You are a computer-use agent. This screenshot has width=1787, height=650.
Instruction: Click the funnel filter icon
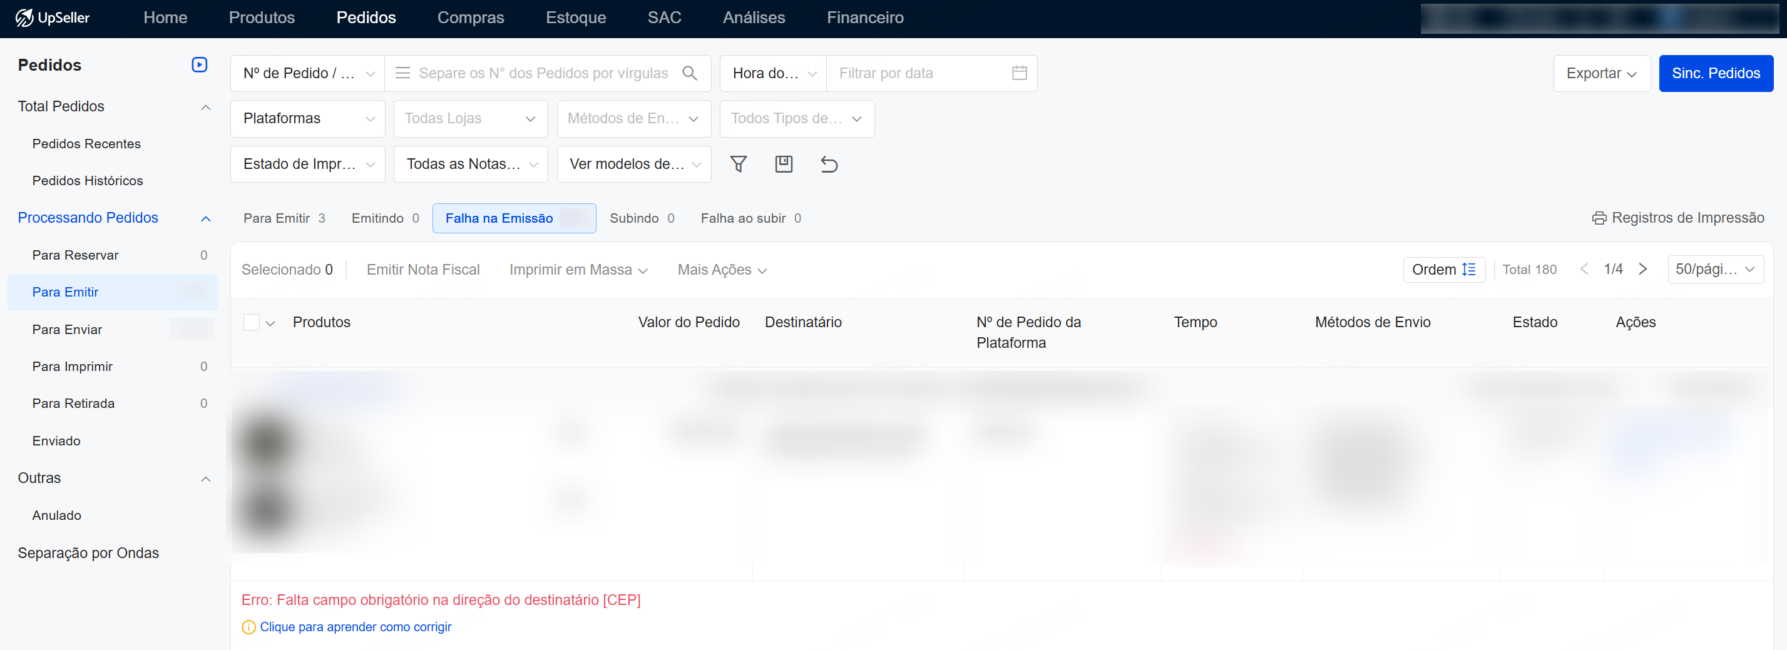[x=738, y=165]
